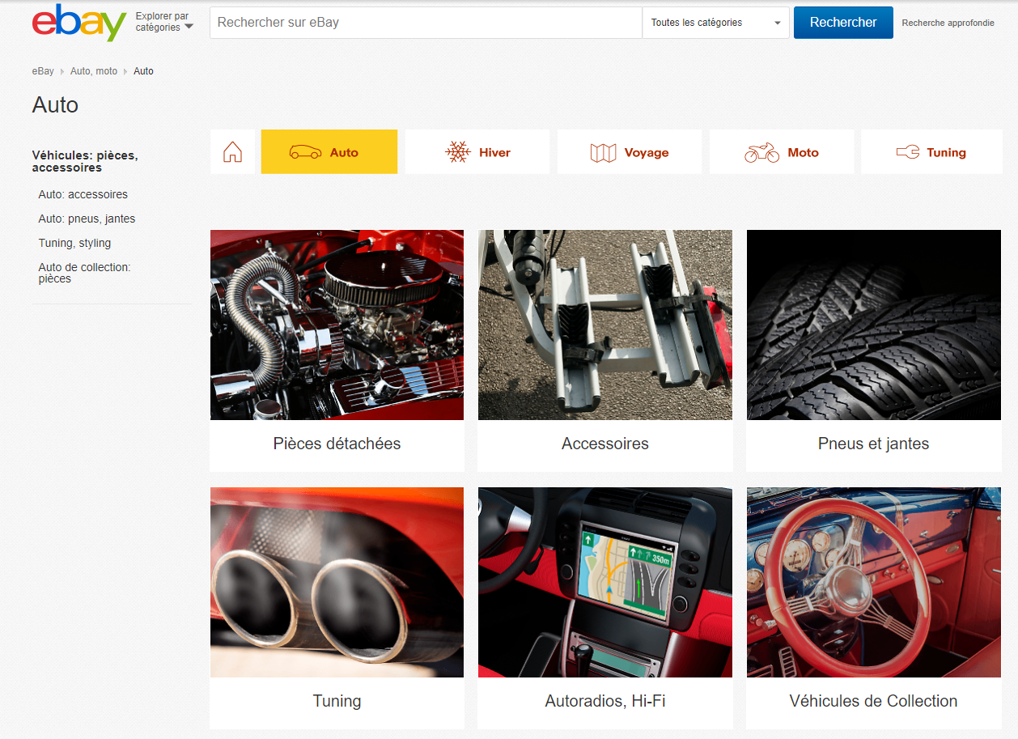
Task: Select Auto: accessoires in the sidebar
Action: point(83,194)
